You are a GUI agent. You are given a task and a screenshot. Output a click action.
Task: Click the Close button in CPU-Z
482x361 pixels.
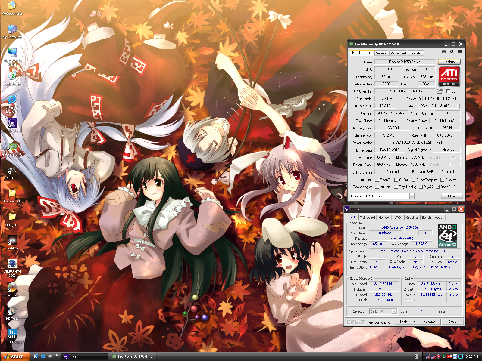(x=452, y=322)
